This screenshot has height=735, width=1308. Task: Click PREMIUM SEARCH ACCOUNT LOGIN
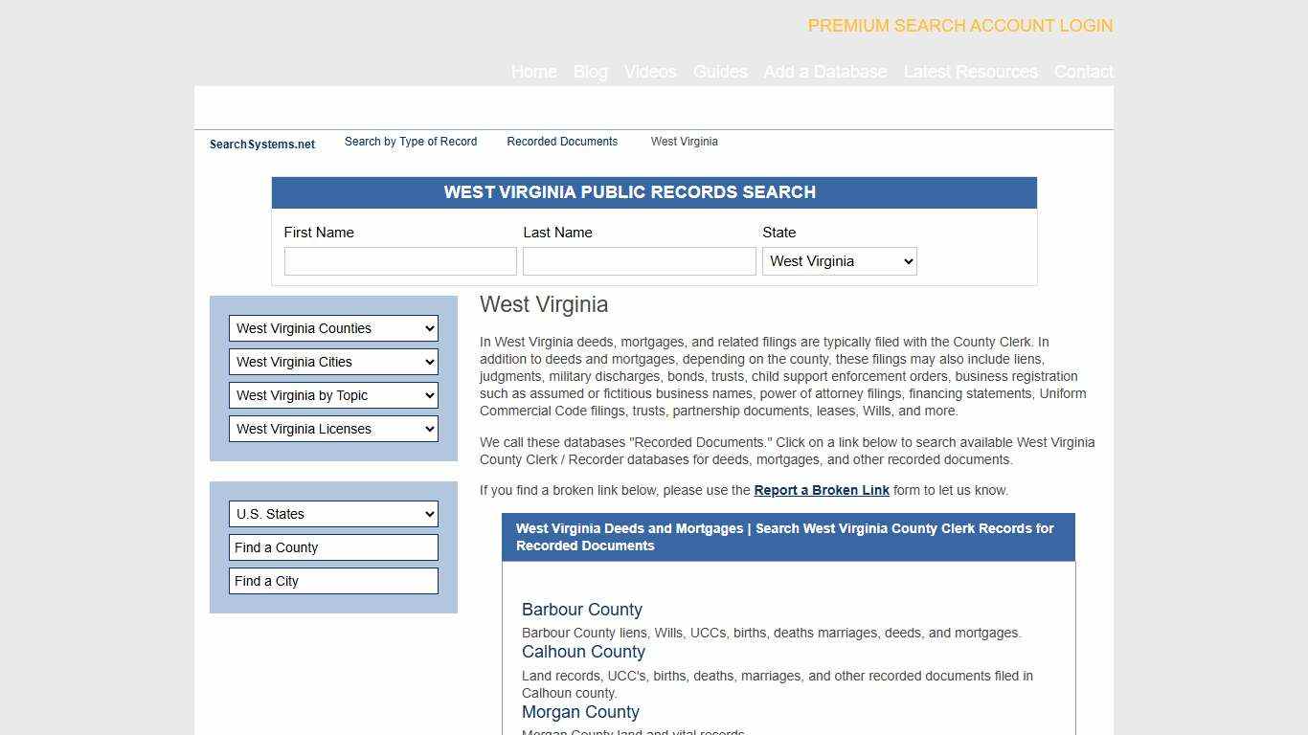(959, 26)
